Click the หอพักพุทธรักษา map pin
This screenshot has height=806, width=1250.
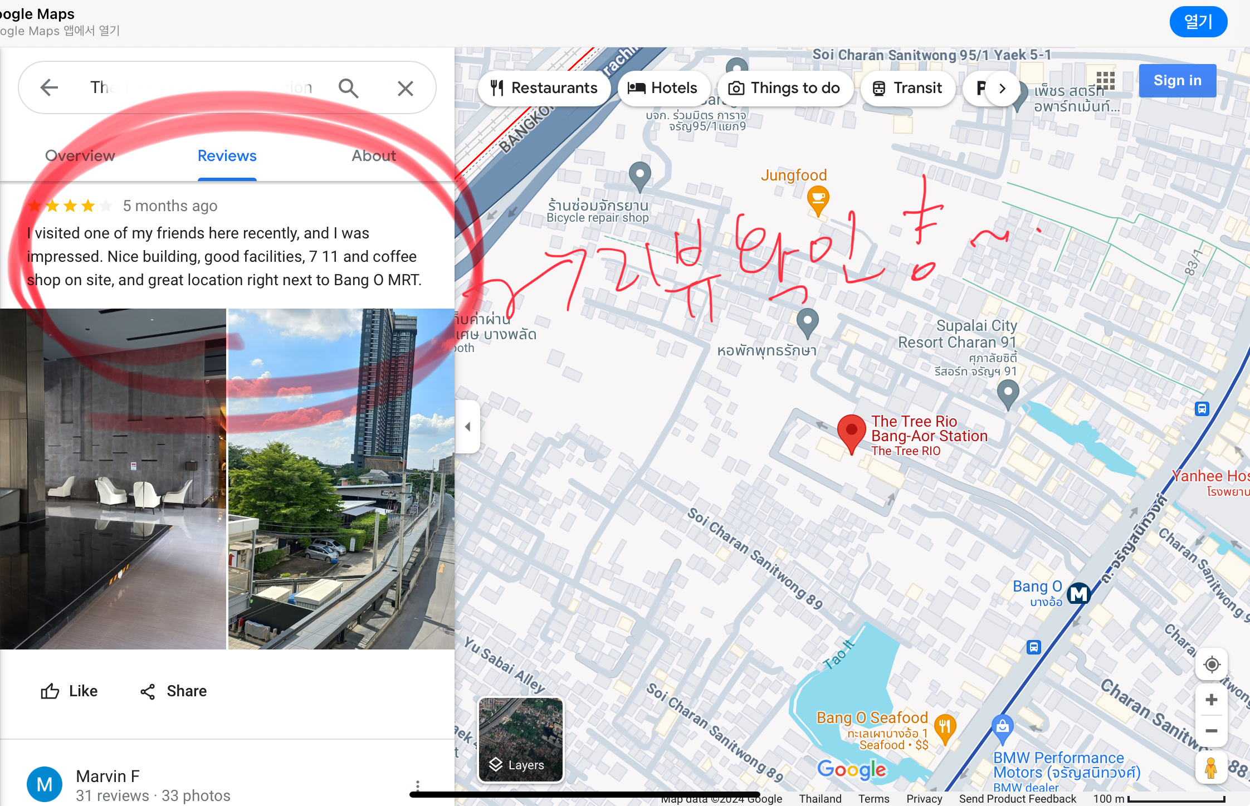click(807, 324)
